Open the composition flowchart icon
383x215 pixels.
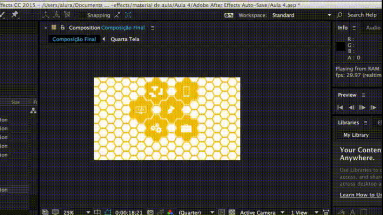click(33, 111)
